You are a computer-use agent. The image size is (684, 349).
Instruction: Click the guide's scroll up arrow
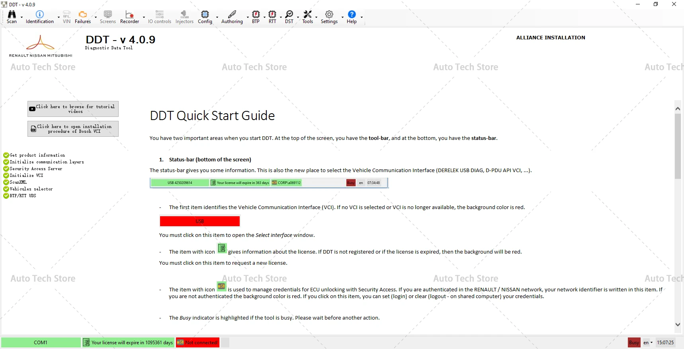pyautogui.click(x=678, y=109)
